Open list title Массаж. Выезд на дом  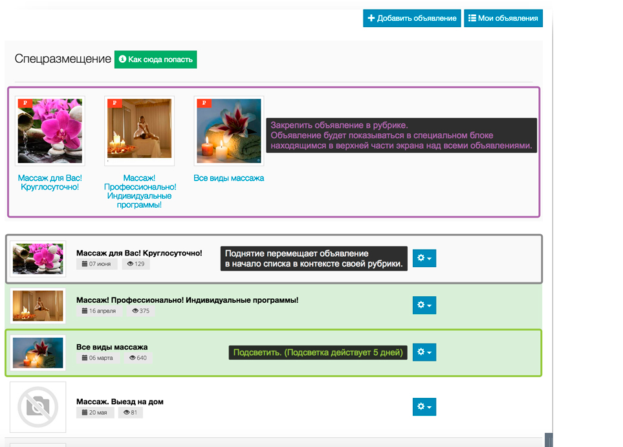click(x=120, y=402)
